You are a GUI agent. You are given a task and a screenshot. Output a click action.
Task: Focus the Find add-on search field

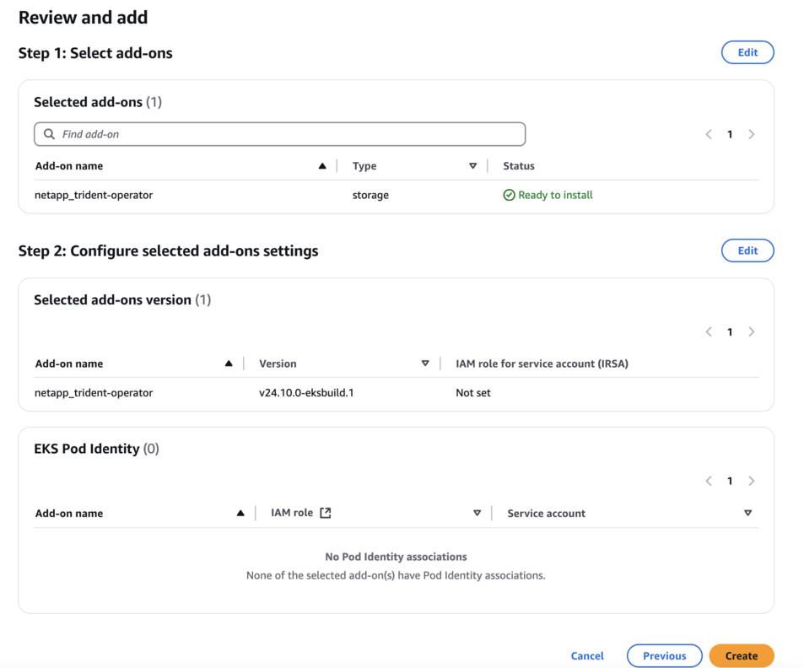point(287,134)
